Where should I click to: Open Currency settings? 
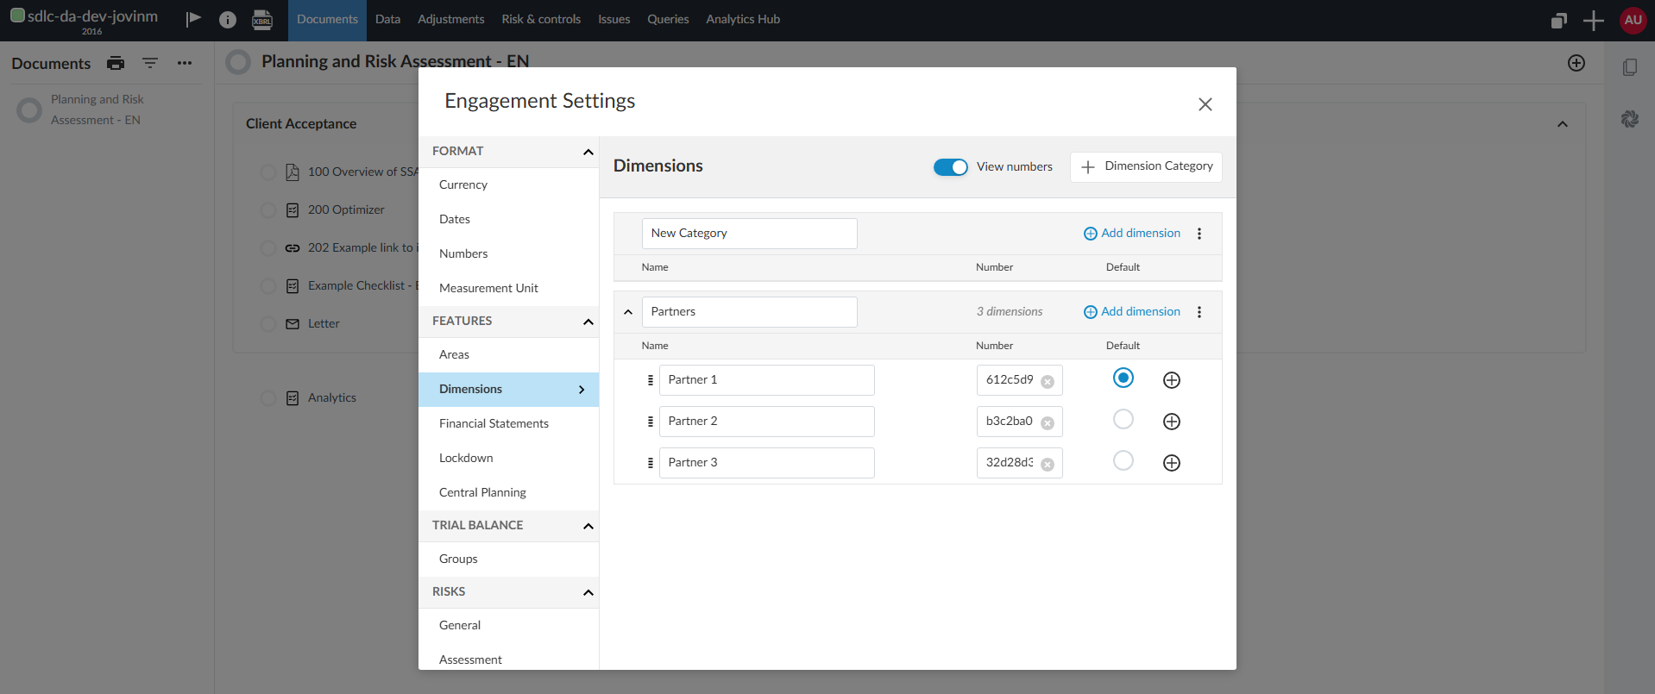[x=508, y=185]
